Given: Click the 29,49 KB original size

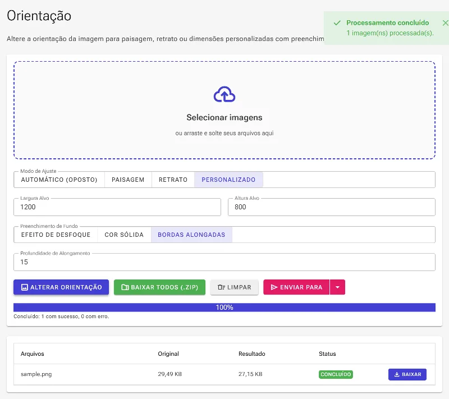Looking at the screenshot, I should click(x=170, y=374).
